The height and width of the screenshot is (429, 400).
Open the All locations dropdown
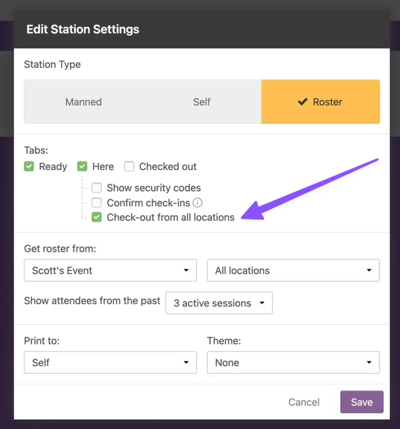click(293, 270)
